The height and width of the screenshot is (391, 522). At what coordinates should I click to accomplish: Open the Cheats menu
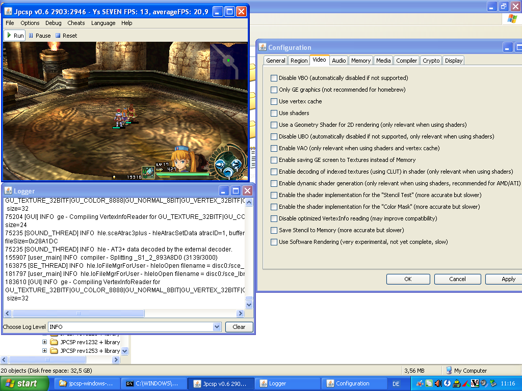point(76,23)
